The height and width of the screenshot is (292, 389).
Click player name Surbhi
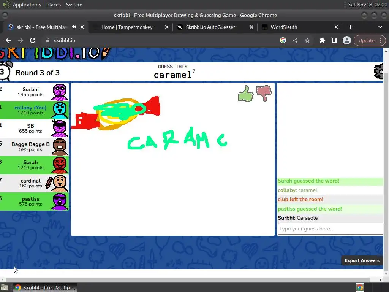point(30,89)
